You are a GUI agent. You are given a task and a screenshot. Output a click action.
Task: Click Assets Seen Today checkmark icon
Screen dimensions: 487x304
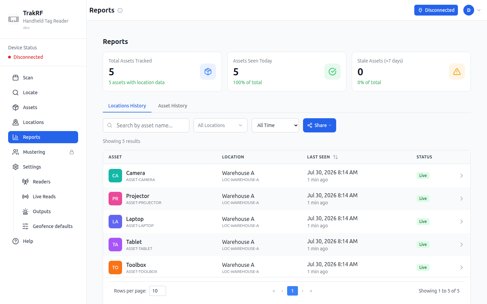click(332, 72)
